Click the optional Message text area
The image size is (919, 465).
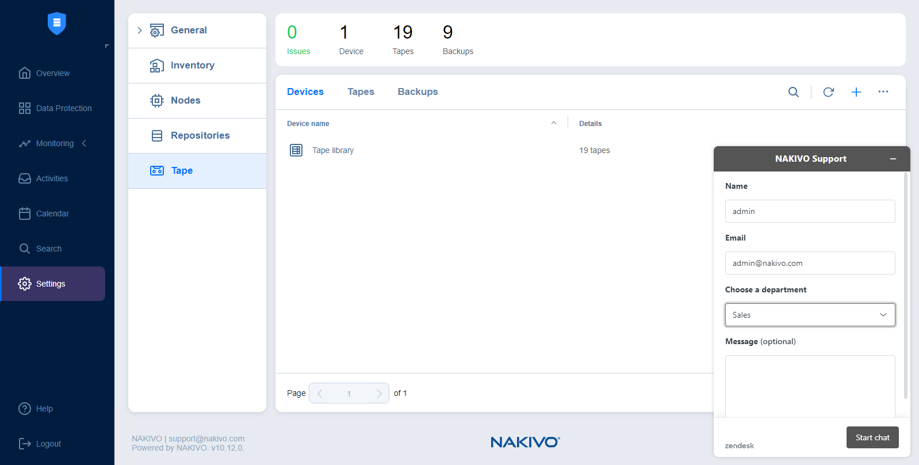pyautogui.click(x=810, y=386)
